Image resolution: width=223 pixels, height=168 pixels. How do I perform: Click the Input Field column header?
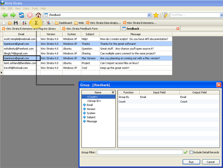point(160,92)
